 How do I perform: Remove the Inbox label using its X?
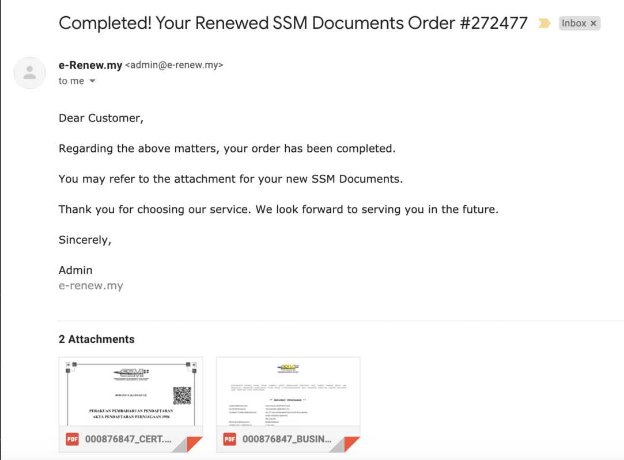[x=593, y=24]
